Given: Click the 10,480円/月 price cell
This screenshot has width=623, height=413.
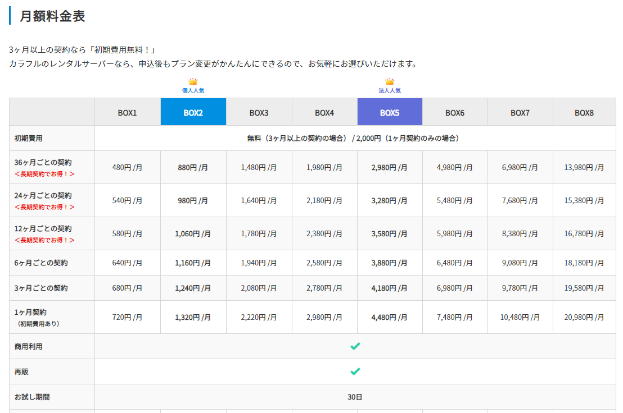Looking at the screenshot, I should [520, 318].
